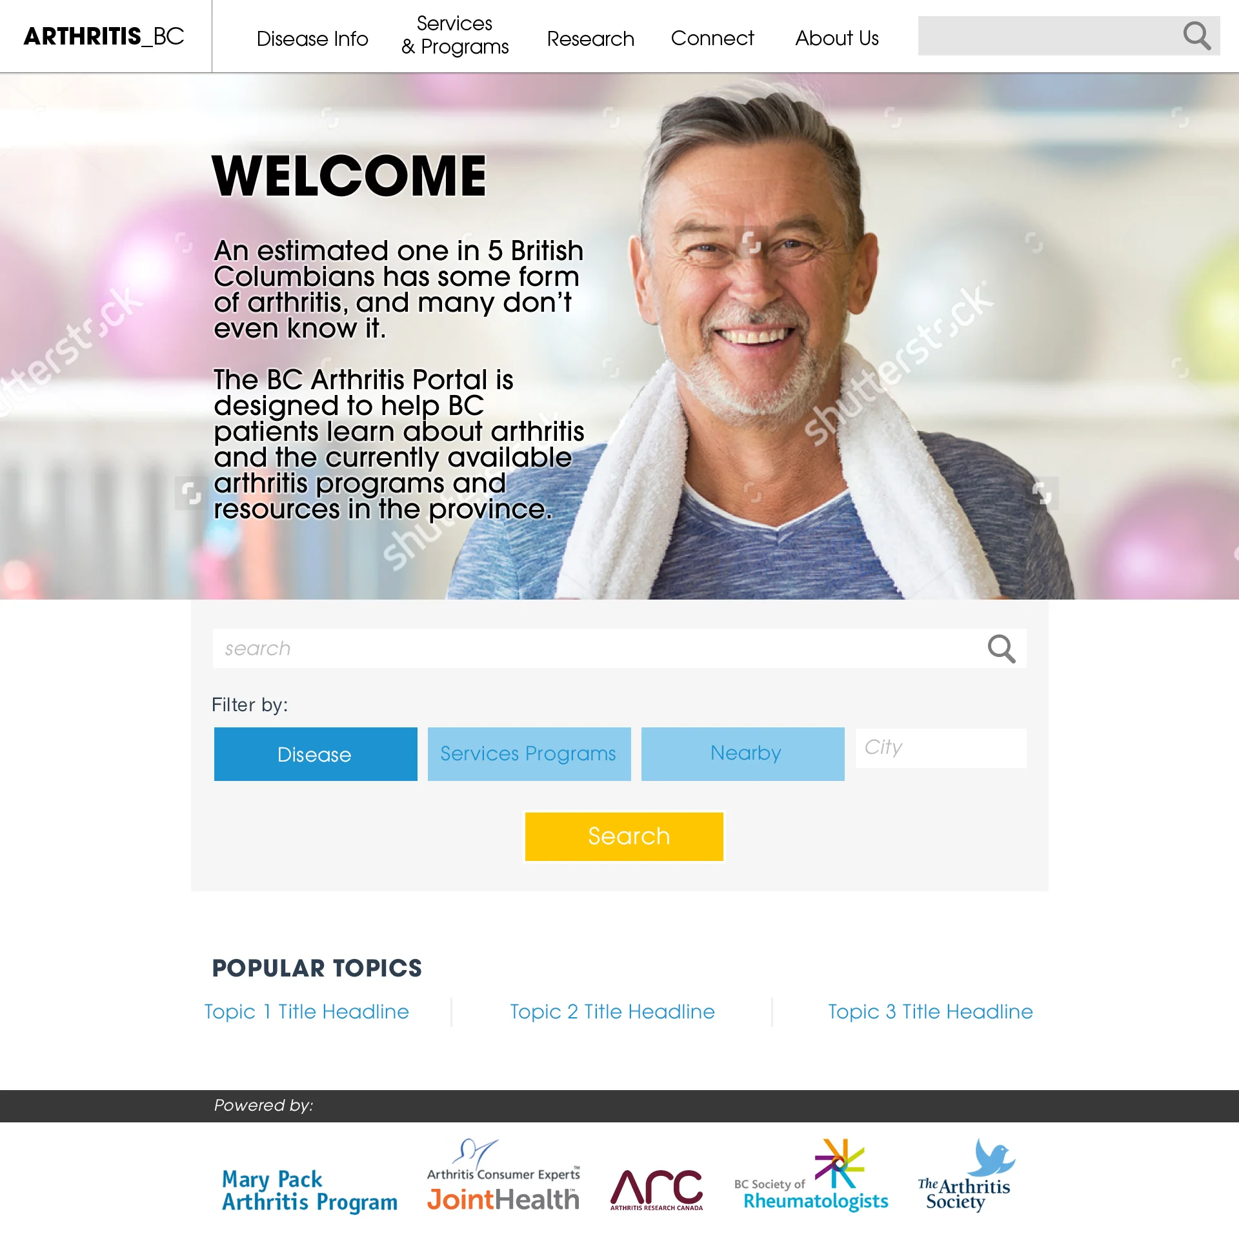Open the BC Society of Rheumatologists logo
This screenshot has width=1239, height=1245.
tap(811, 1175)
